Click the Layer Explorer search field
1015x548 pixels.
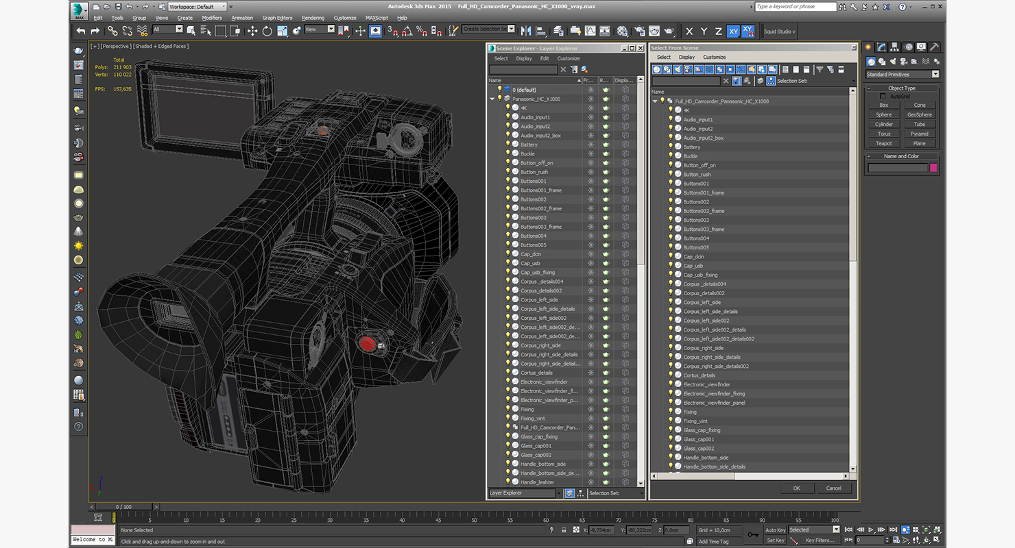coord(523,69)
